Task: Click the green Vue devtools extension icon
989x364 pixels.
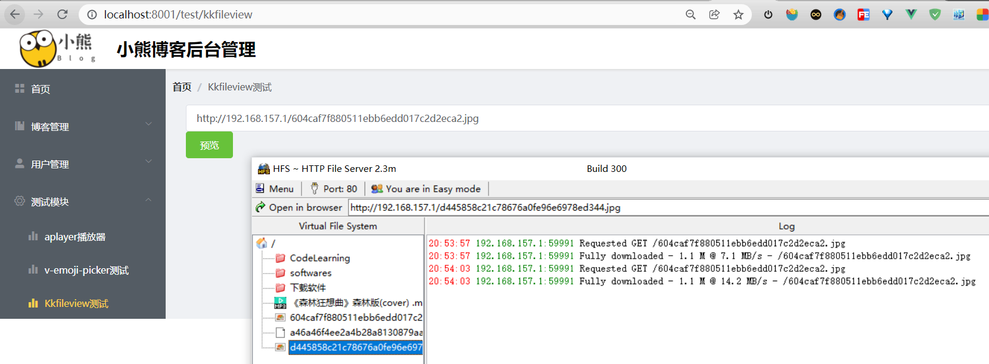Action: pos(911,14)
